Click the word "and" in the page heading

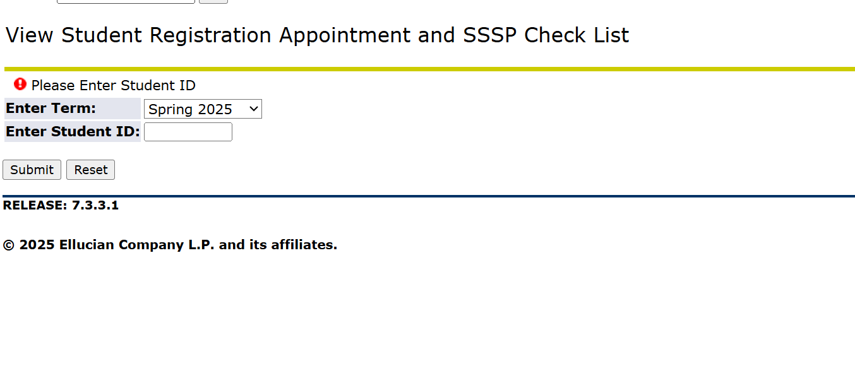tap(436, 35)
